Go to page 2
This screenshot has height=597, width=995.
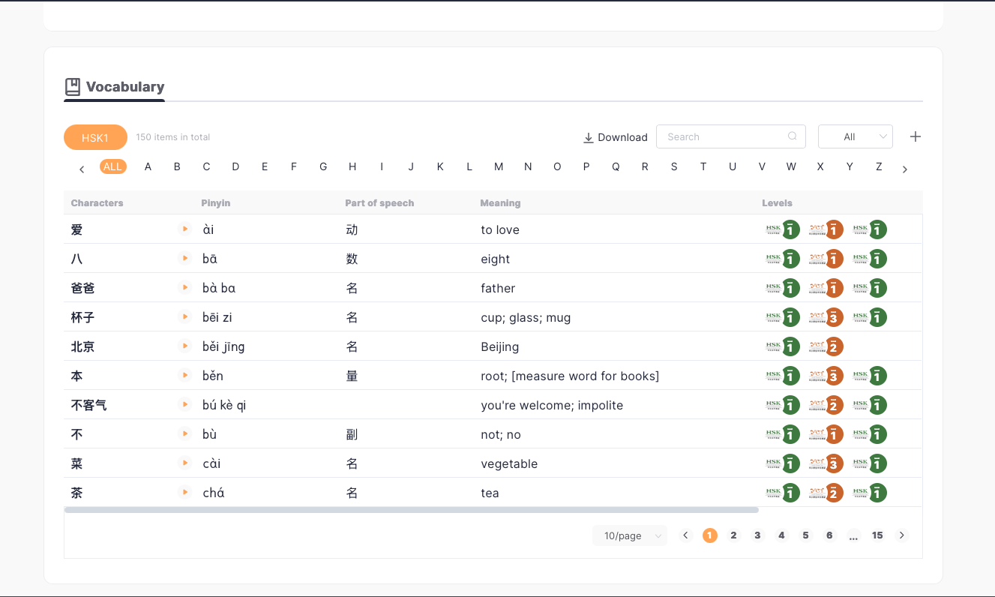(734, 535)
